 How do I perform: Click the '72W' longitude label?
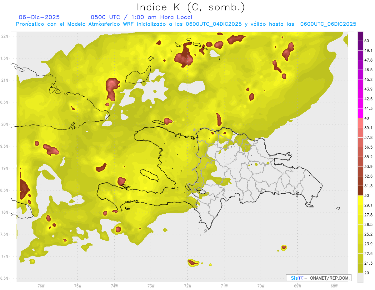pyautogui.click(x=187, y=286)
